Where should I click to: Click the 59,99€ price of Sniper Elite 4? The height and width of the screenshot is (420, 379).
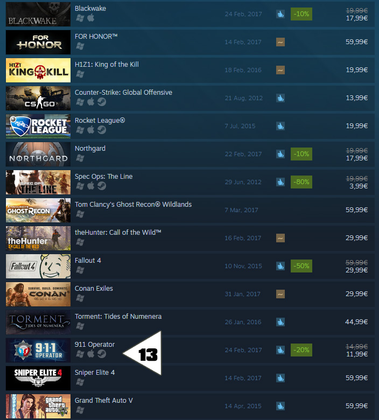click(356, 377)
